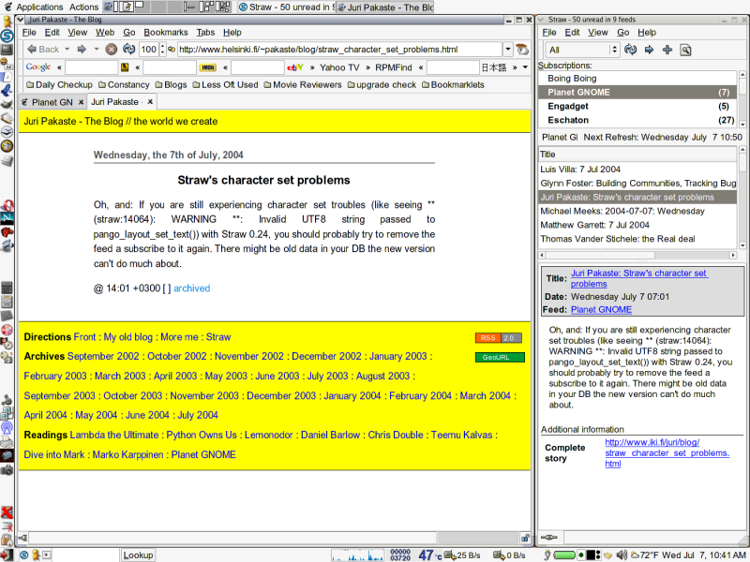Add a subscription with Straw's plus icon
Viewport: 750px width, 562px height.
coord(667,50)
